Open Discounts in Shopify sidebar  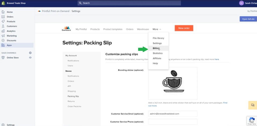point(11,40)
